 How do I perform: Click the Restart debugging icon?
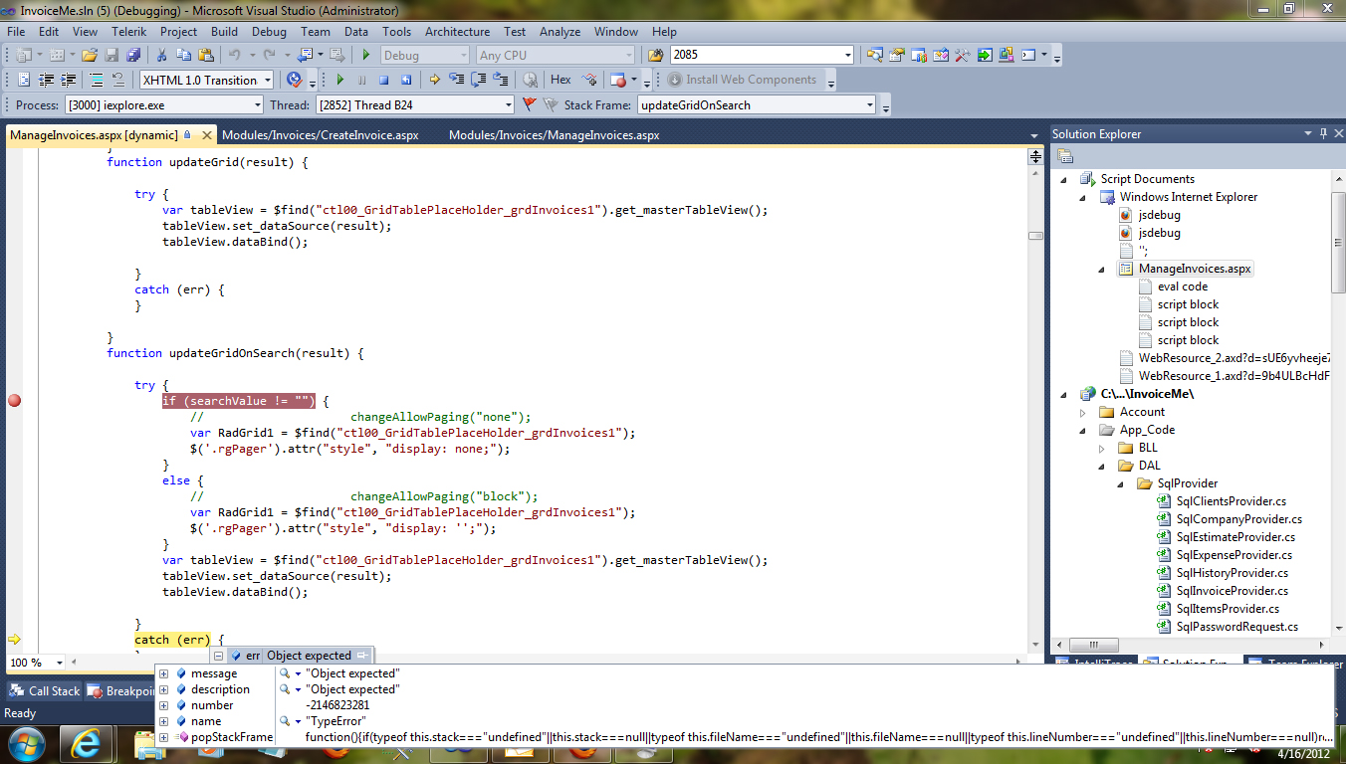coord(406,81)
